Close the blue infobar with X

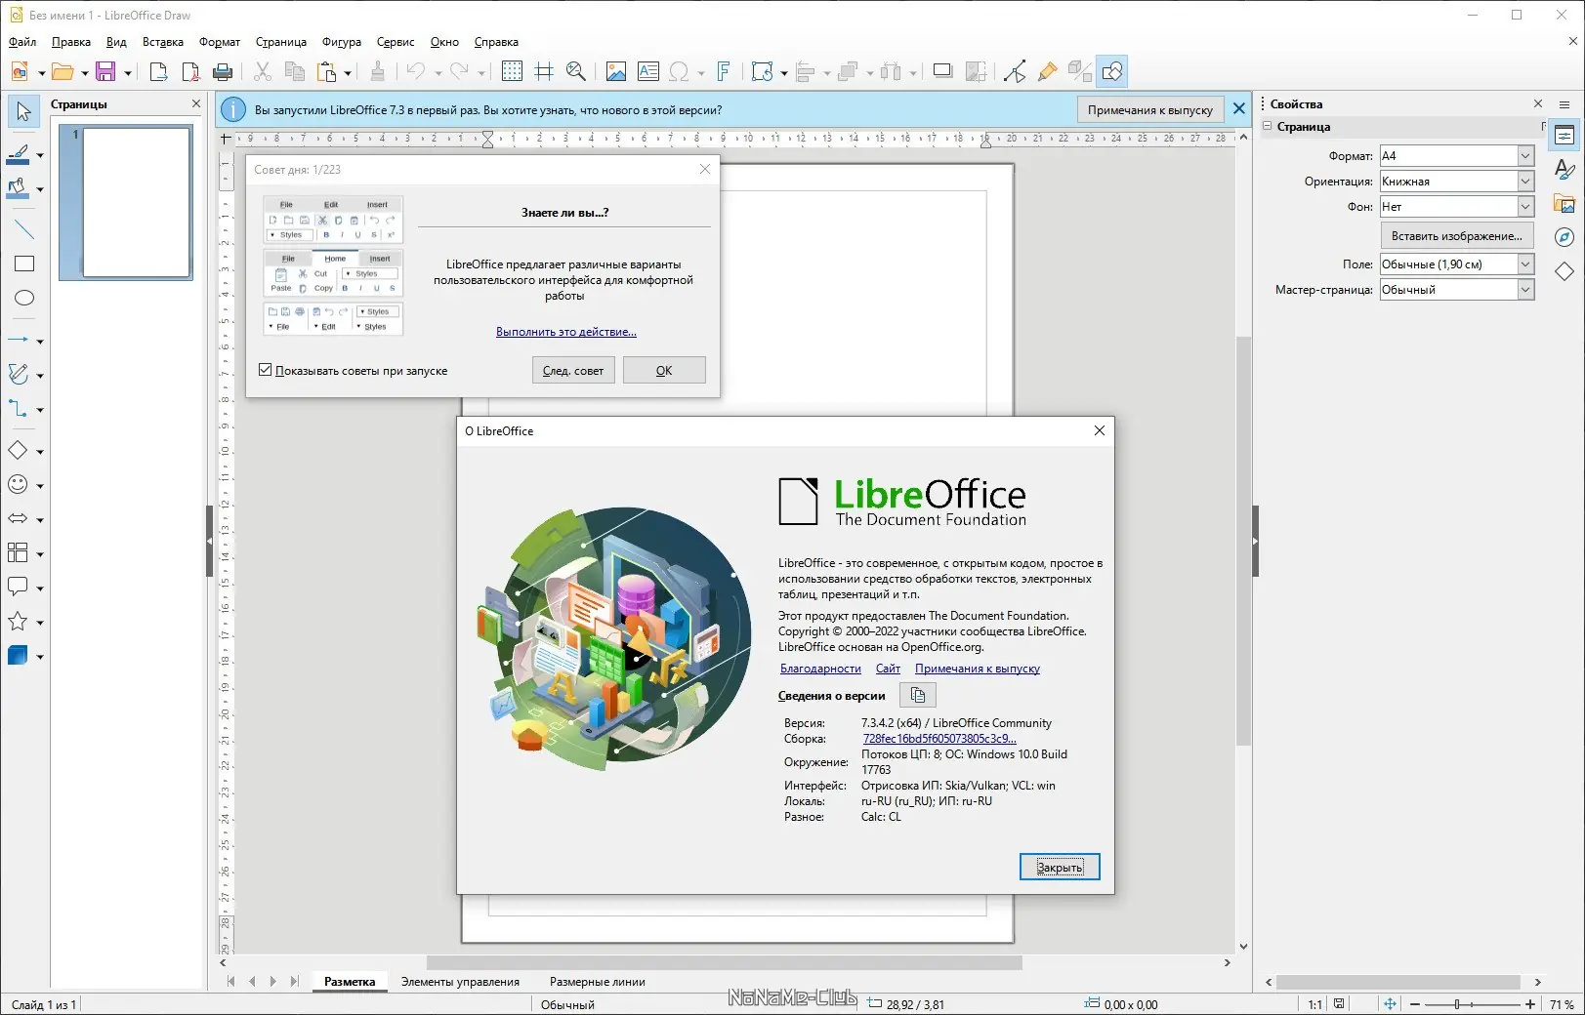click(1239, 109)
